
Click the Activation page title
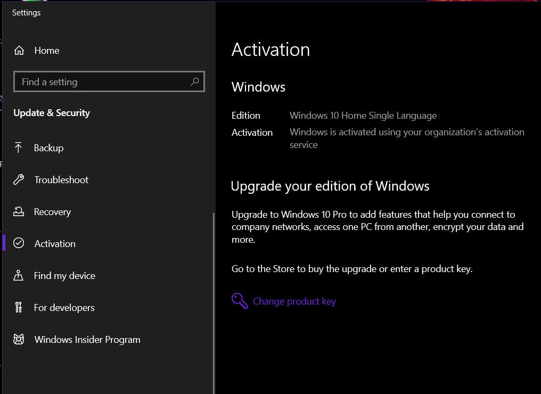pyautogui.click(x=271, y=50)
